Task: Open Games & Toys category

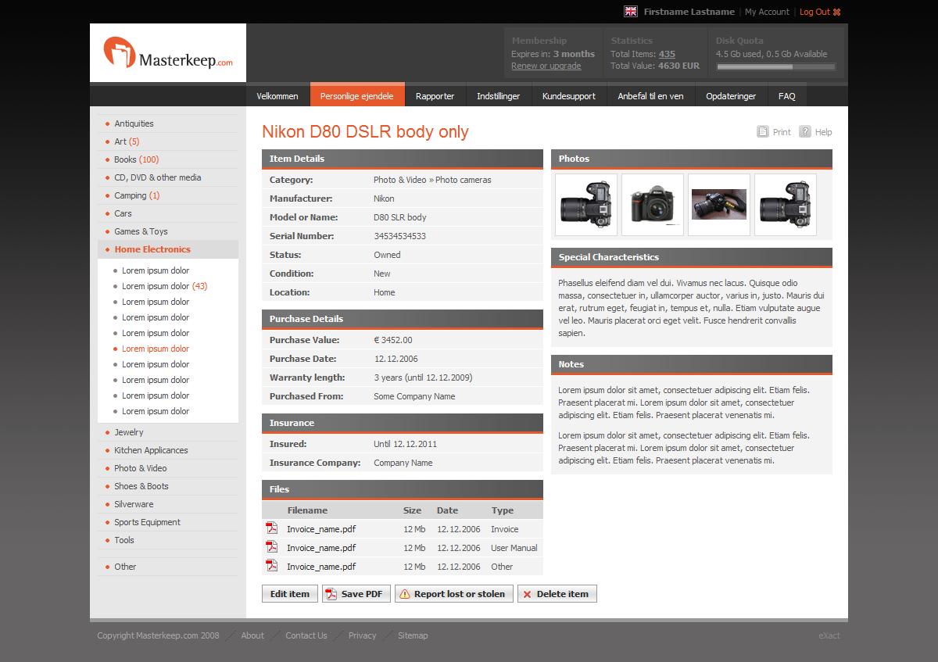Action: tap(141, 231)
